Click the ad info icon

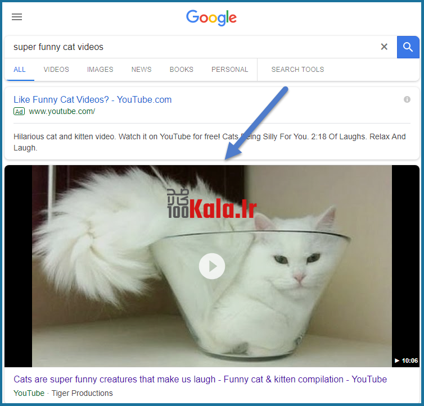click(x=407, y=99)
